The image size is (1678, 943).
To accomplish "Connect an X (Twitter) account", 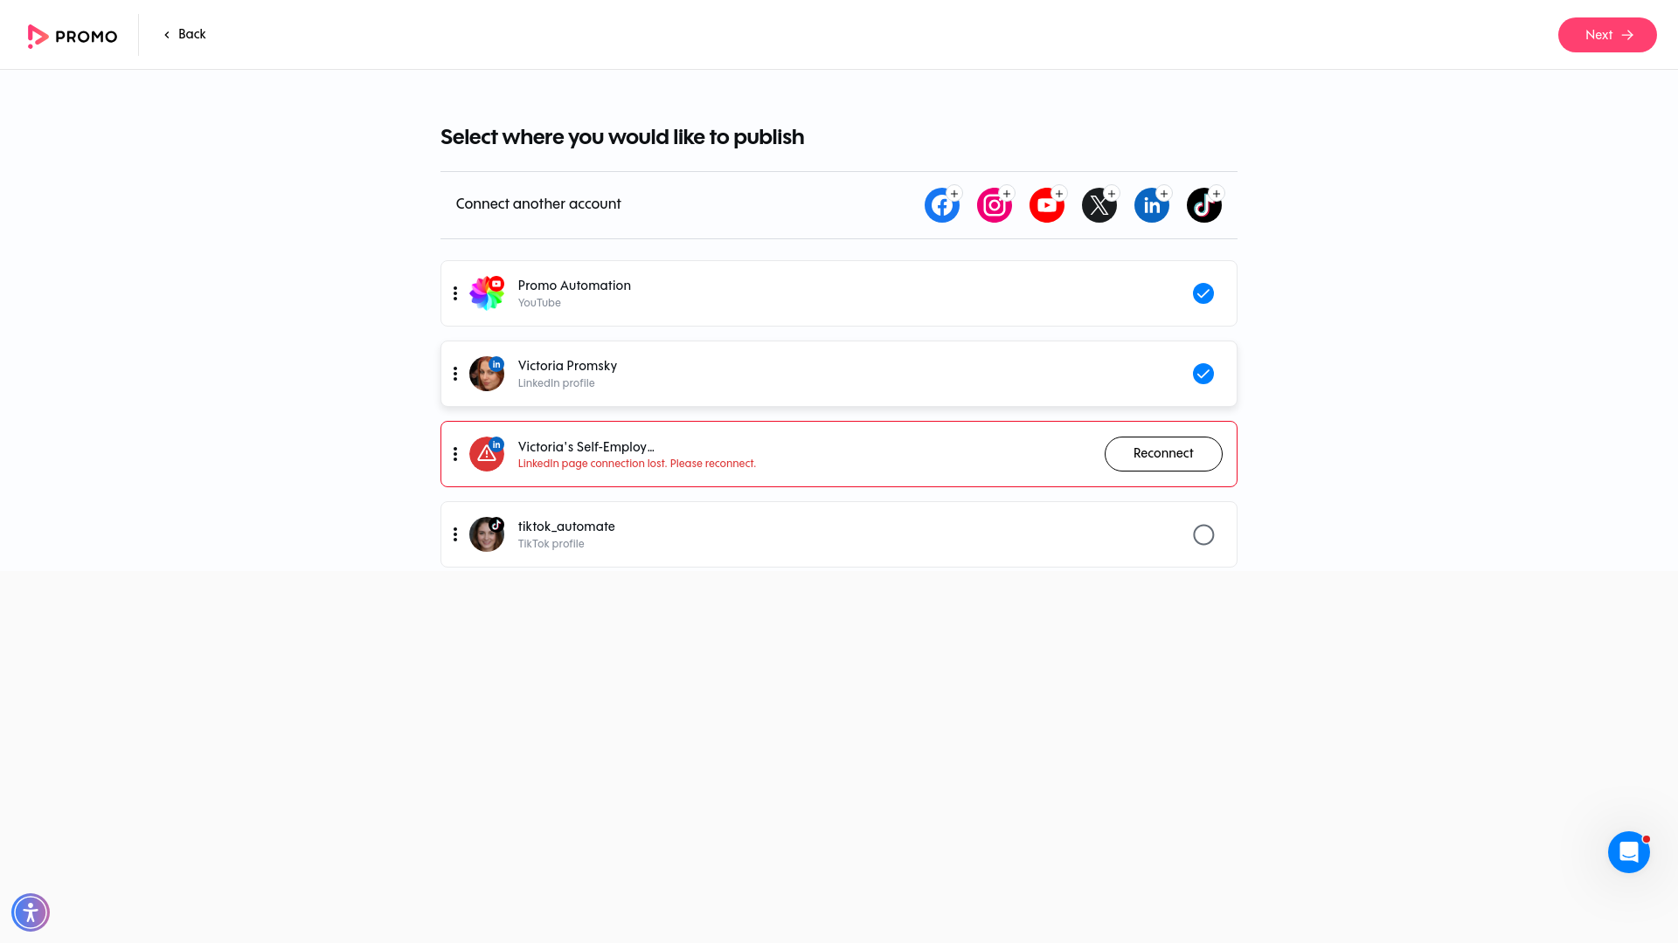I will (1099, 204).
